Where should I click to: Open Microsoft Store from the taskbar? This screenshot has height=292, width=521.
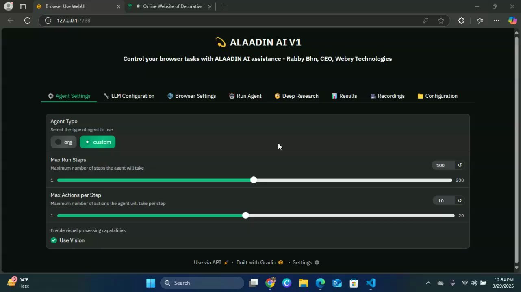pos(354,283)
